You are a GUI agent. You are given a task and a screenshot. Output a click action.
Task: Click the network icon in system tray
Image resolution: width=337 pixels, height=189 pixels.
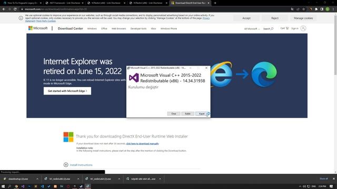coord(309,186)
